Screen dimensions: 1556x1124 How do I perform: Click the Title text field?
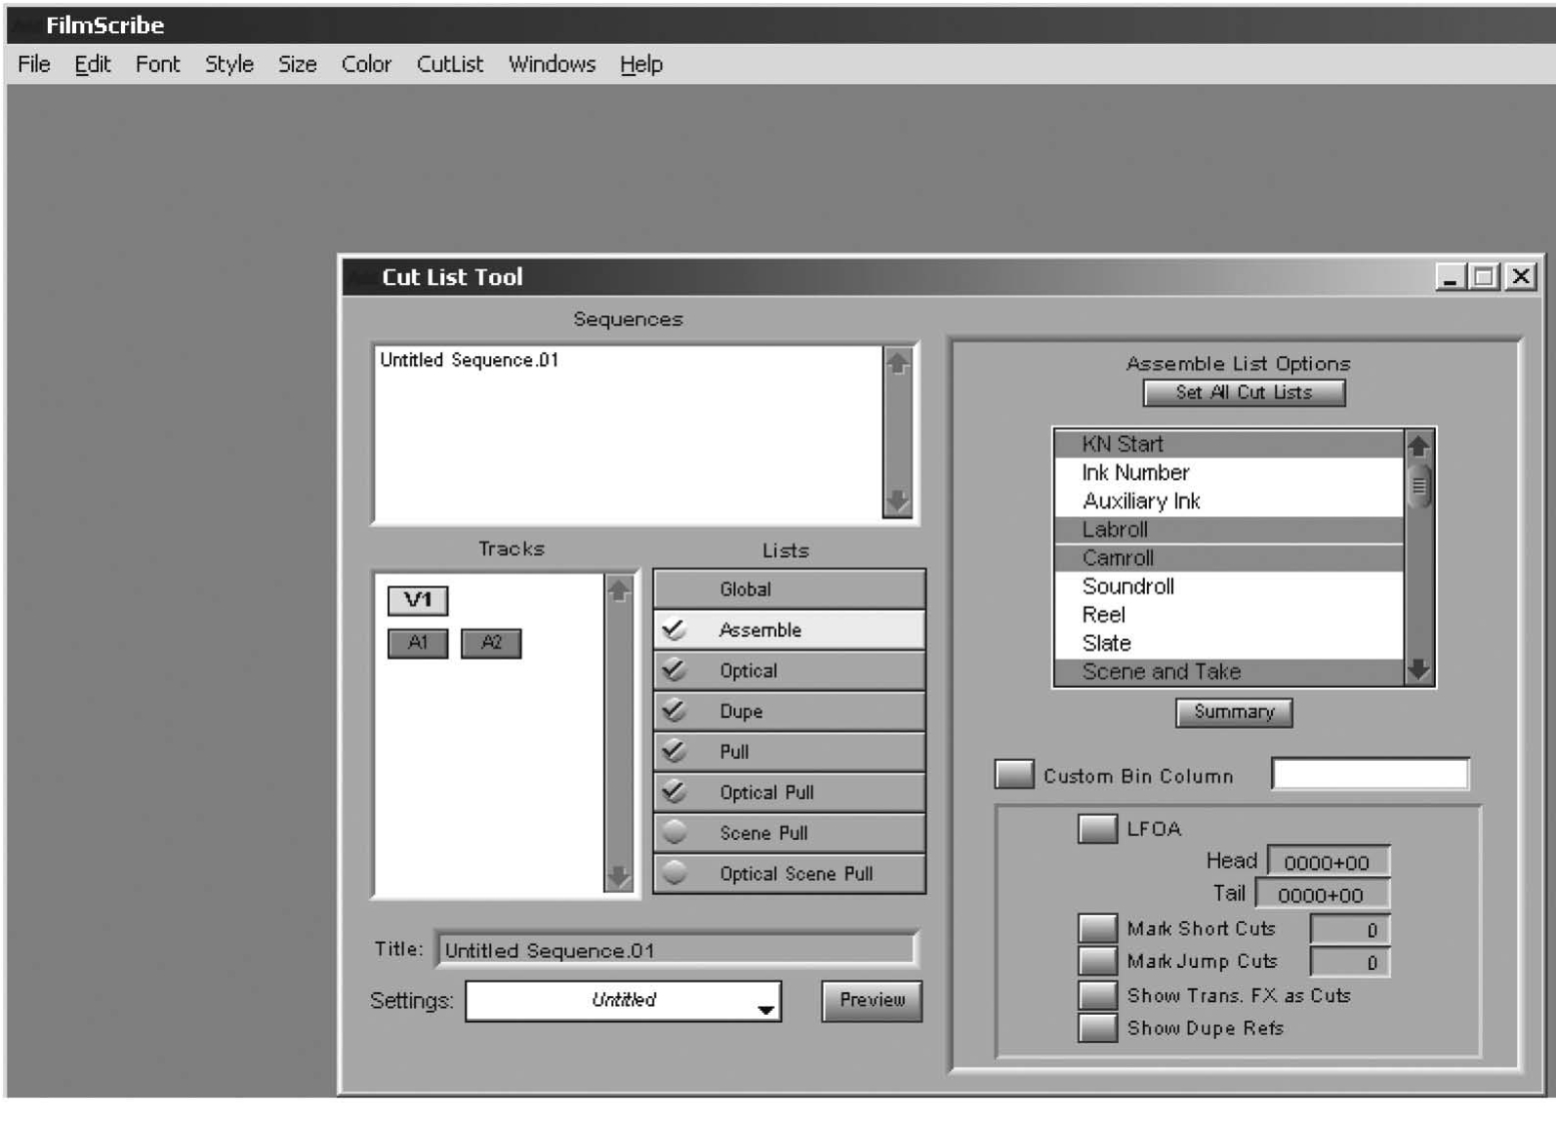click(x=676, y=949)
